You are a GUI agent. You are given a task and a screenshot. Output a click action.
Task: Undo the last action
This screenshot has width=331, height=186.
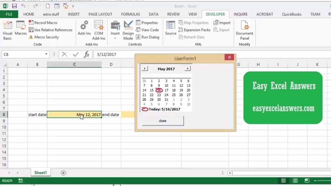click(x=23, y=6)
